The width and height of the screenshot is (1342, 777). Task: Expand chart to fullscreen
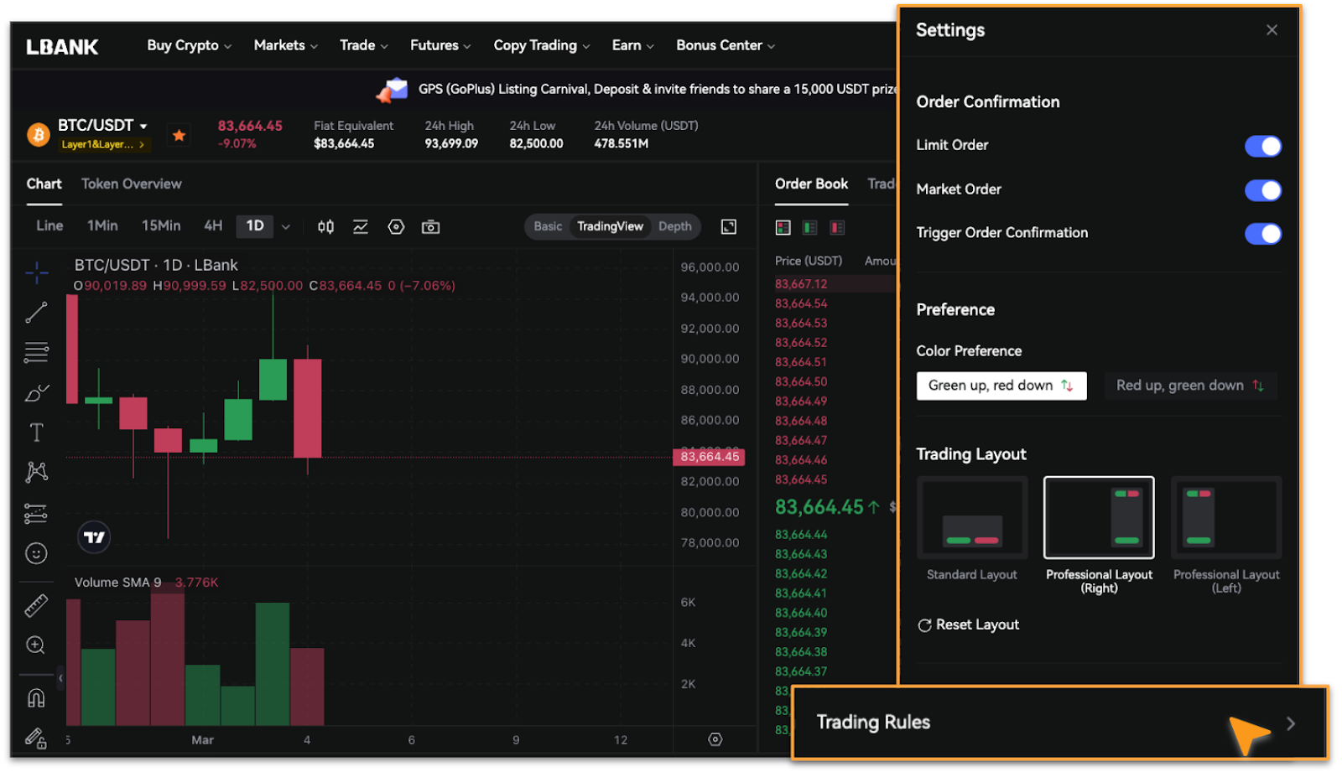[729, 227]
